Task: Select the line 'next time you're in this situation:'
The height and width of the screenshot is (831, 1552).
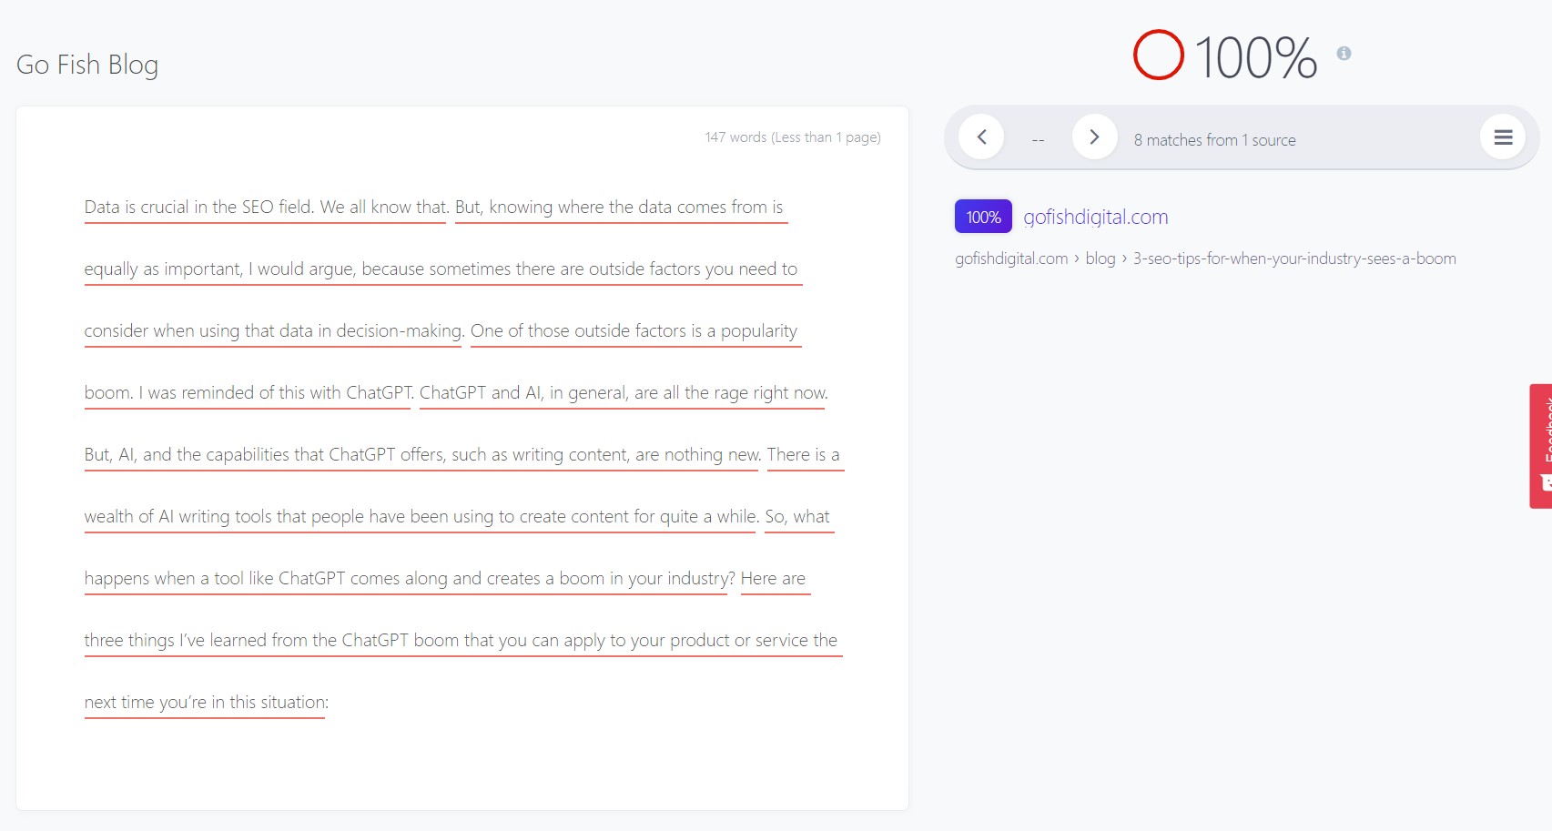Action: pyautogui.click(x=207, y=703)
